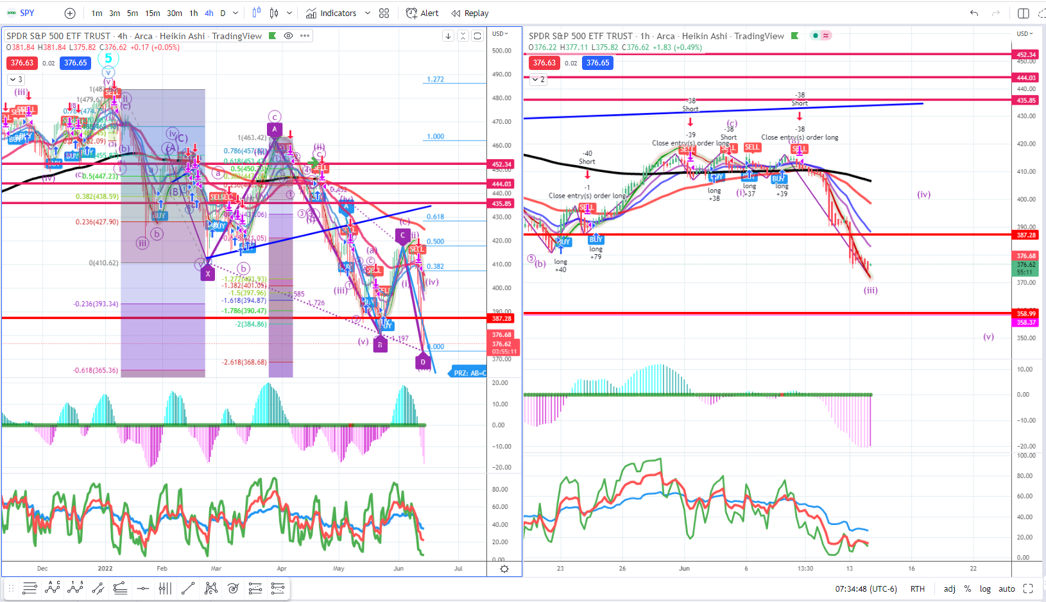Open the chart style dropdown arrow

[x=289, y=13]
